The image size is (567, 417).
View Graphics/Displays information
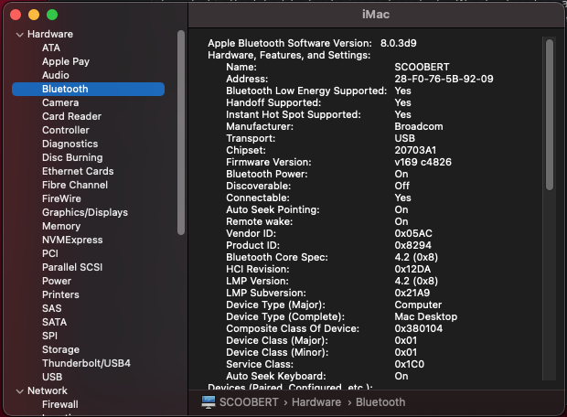tap(85, 212)
